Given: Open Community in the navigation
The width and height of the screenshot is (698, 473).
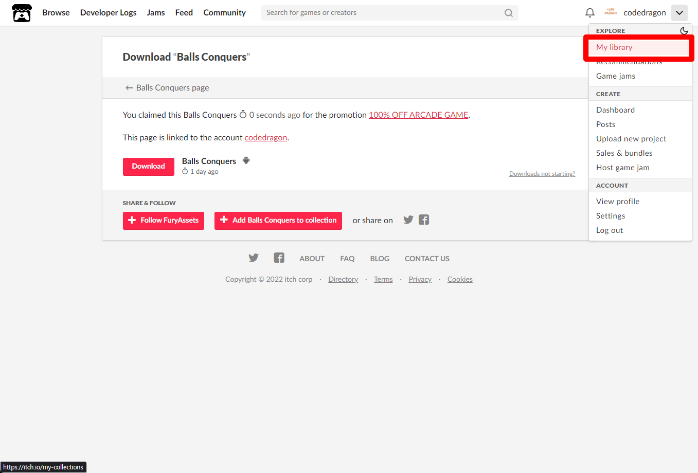Looking at the screenshot, I should pos(224,13).
